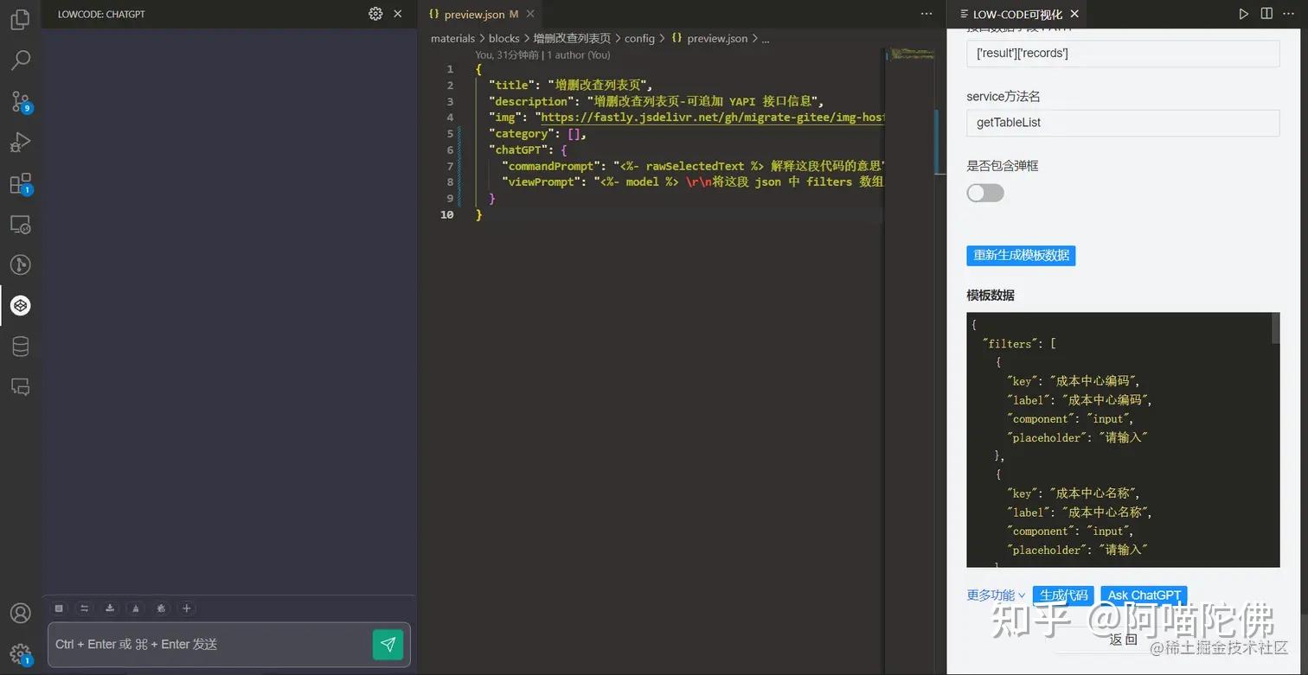Click the "description" key on line 3
The height and width of the screenshot is (675, 1308).
pyautogui.click(x=532, y=101)
